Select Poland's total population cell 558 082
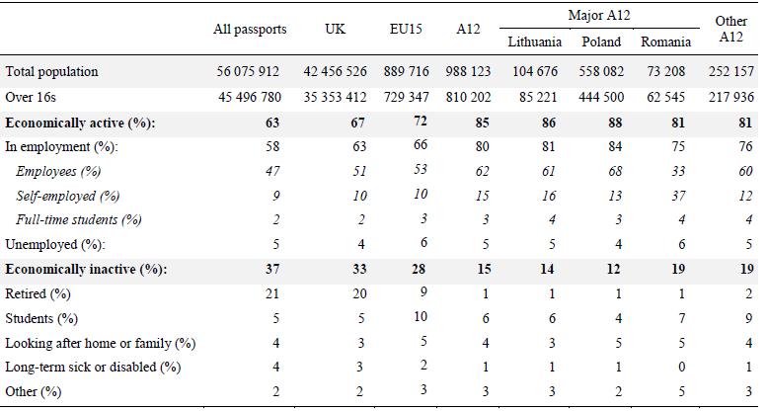The height and width of the screenshot is (412, 768). (601, 72)
